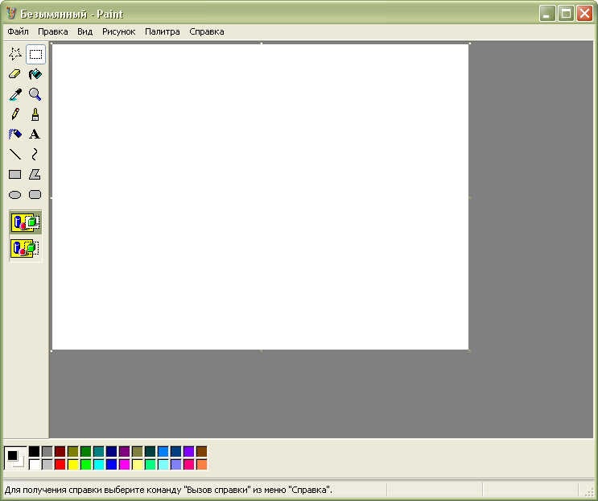
Task: Select the Rounded Rectangle tool
Action: [x=35, y=195]
